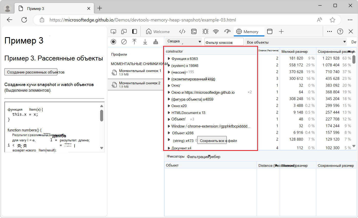358x218 pixels.
Task: Select the inspect element tool icon
Action: [114, 32]
